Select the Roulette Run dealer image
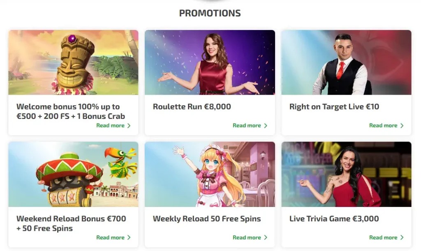 [x=210, y=63]
